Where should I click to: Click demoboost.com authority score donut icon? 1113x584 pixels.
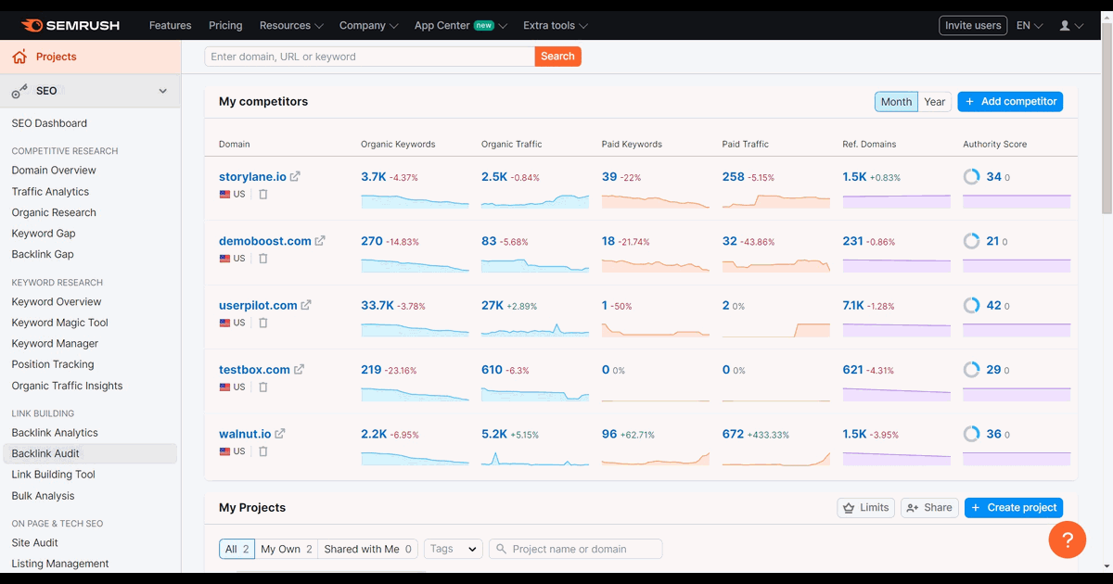(x=971, y=241)
